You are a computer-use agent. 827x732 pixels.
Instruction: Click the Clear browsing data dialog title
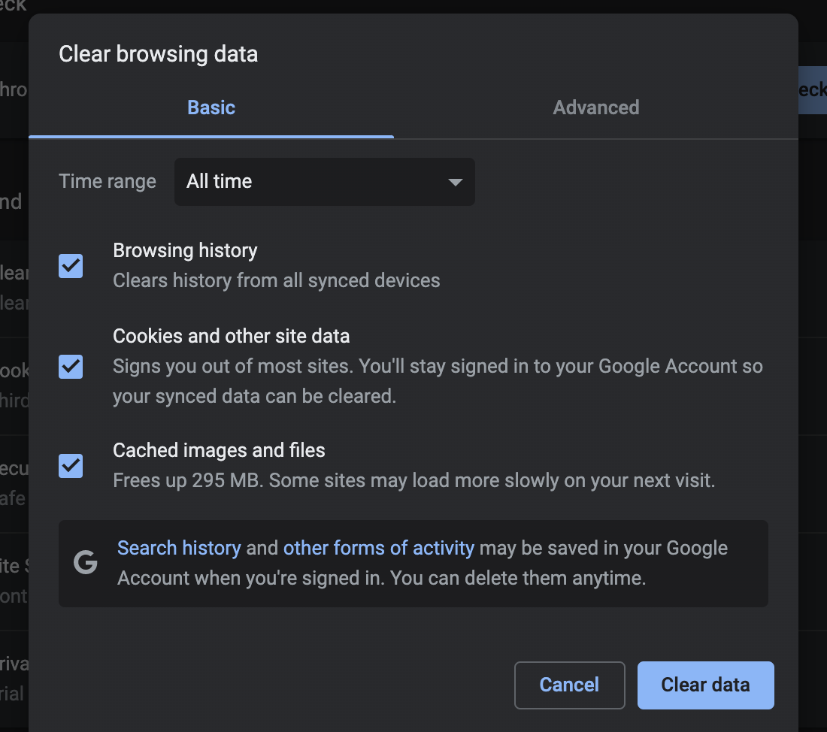pyautogui.click(x=158, y=54)
